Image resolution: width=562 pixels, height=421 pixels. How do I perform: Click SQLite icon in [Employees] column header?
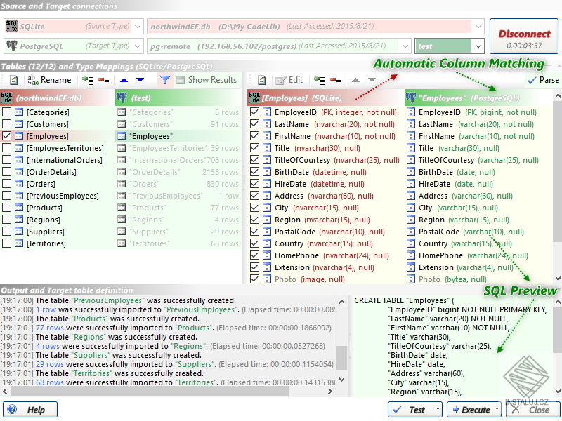point(254,98)
